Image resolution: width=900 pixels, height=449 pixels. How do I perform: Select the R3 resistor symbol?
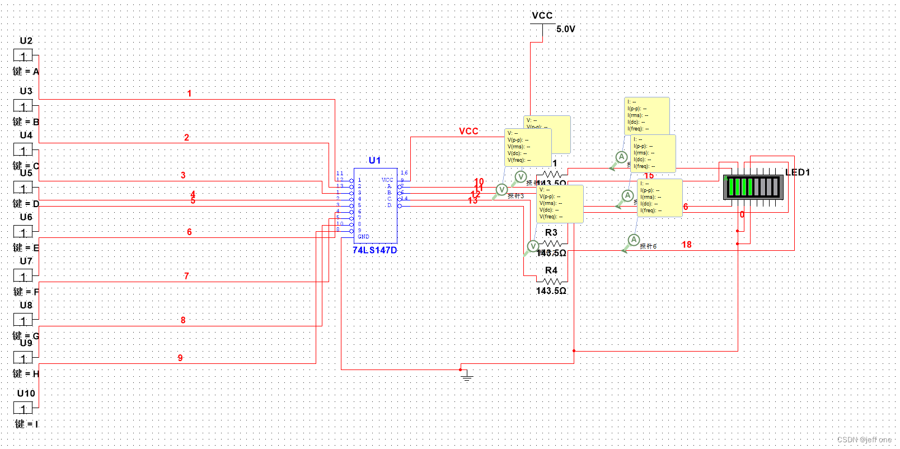(x=552, y=244)
